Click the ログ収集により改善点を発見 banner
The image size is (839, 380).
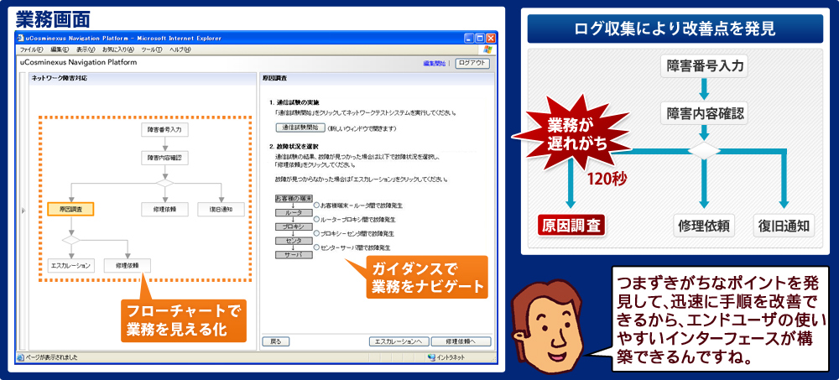point(675,29)
